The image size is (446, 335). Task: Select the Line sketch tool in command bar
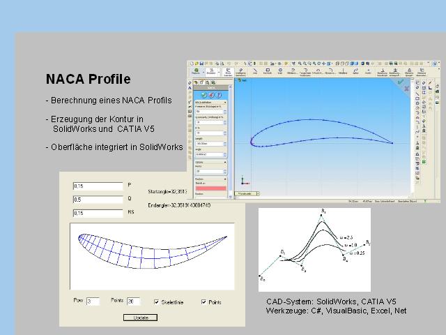point(255,71)
